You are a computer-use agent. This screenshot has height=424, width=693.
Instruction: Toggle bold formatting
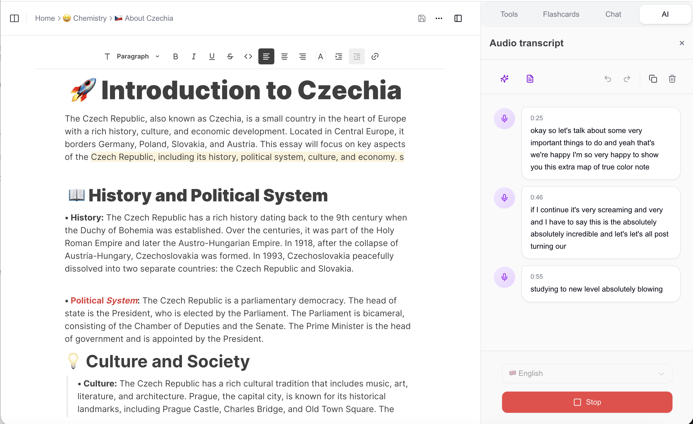point(176,56)
